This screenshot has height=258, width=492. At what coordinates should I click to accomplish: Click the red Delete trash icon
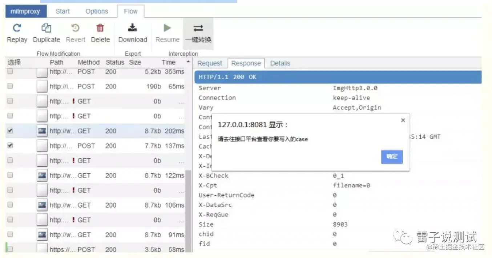(x=100, y=28)
